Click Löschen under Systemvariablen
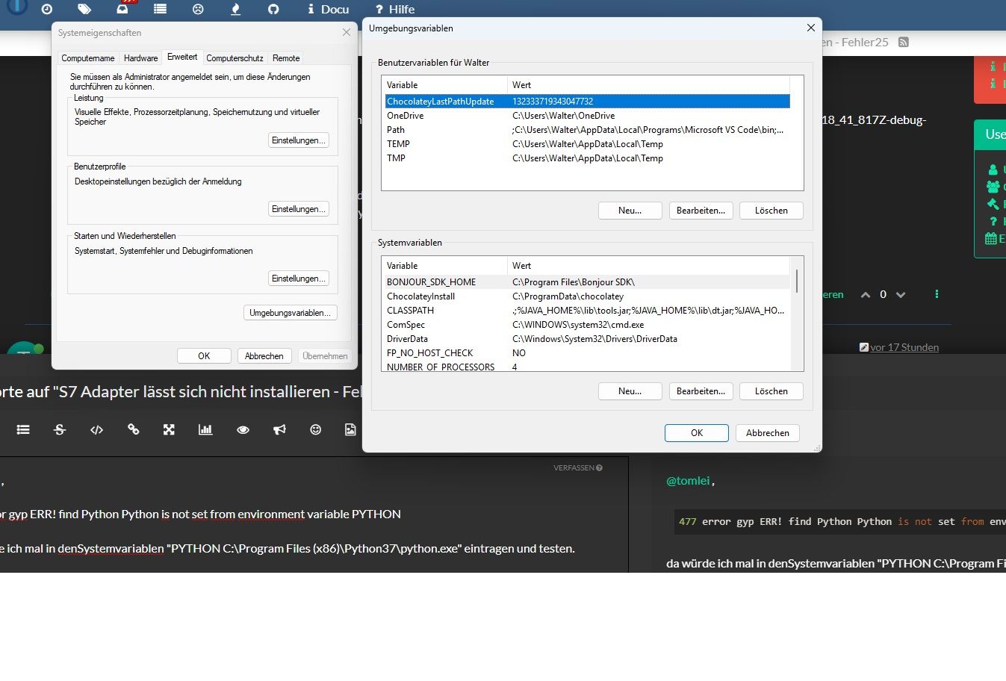The width and height of the screenshot is (1006, 681). pos(771,391)
